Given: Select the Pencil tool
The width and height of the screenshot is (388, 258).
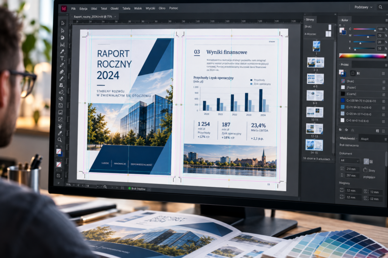Looking at the screenshot, I should click(x=62, y=65).
